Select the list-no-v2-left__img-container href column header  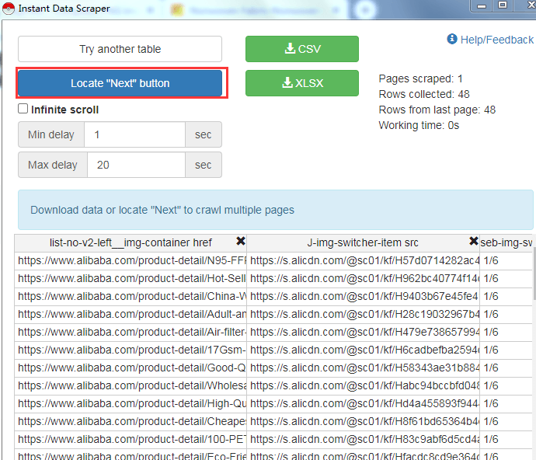coord(131,242)
